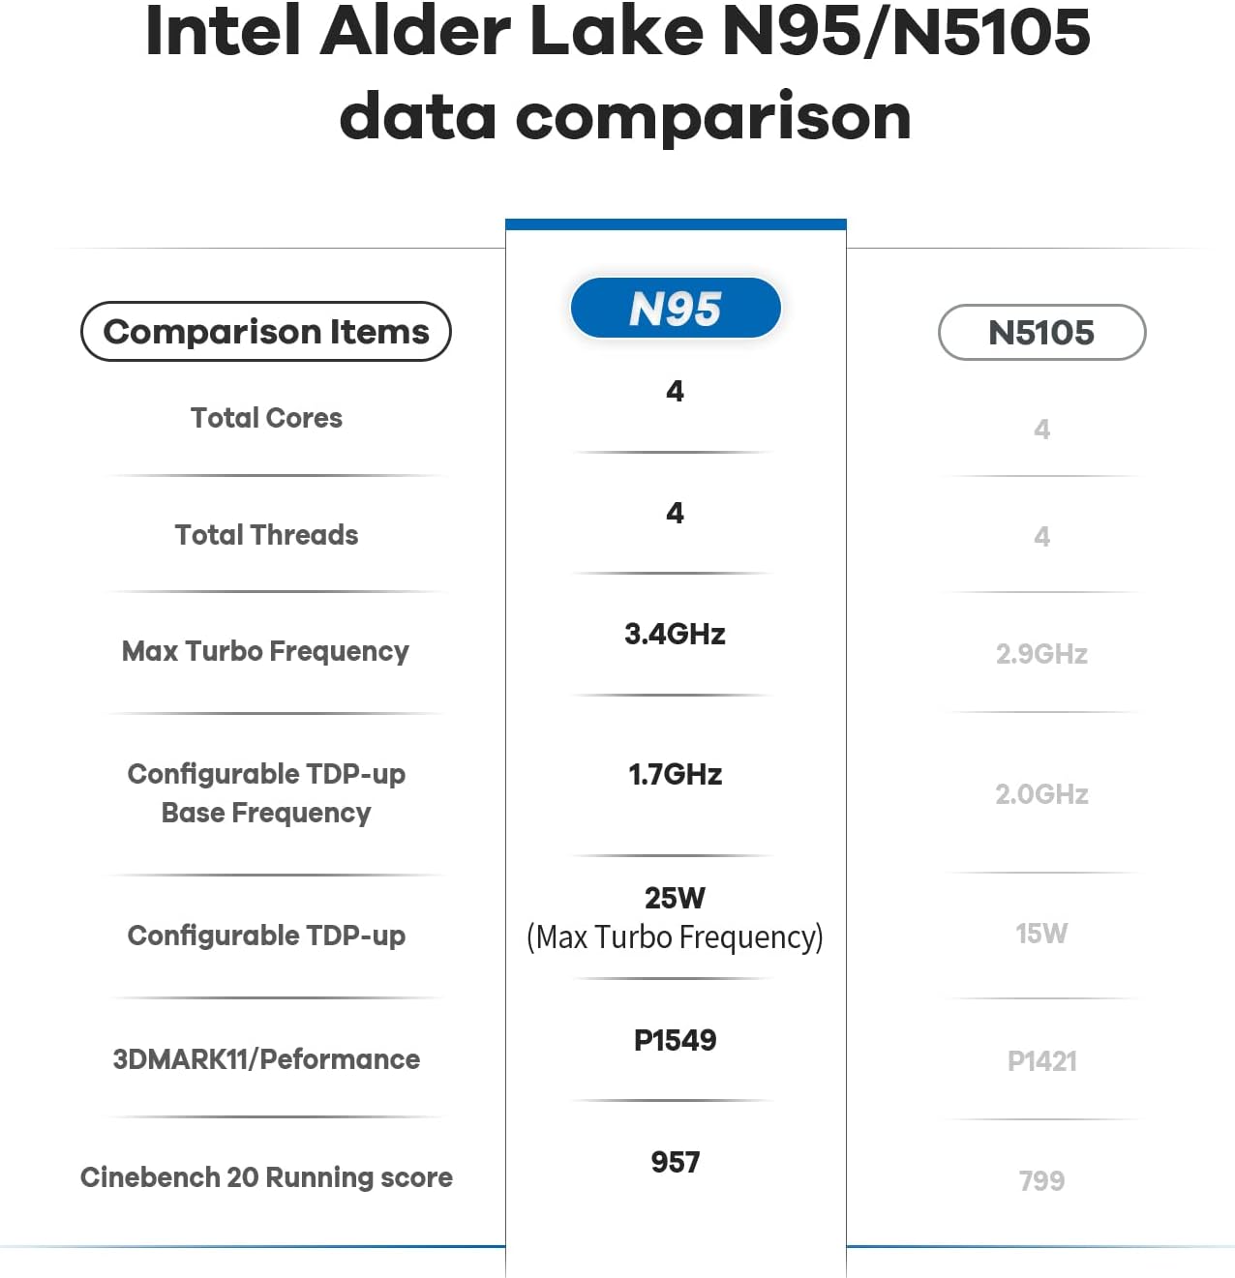The width and height of the screenshot is (1235, 1278).
Task: Click the N5105 outlined pill label
Action: [1041, 333]
